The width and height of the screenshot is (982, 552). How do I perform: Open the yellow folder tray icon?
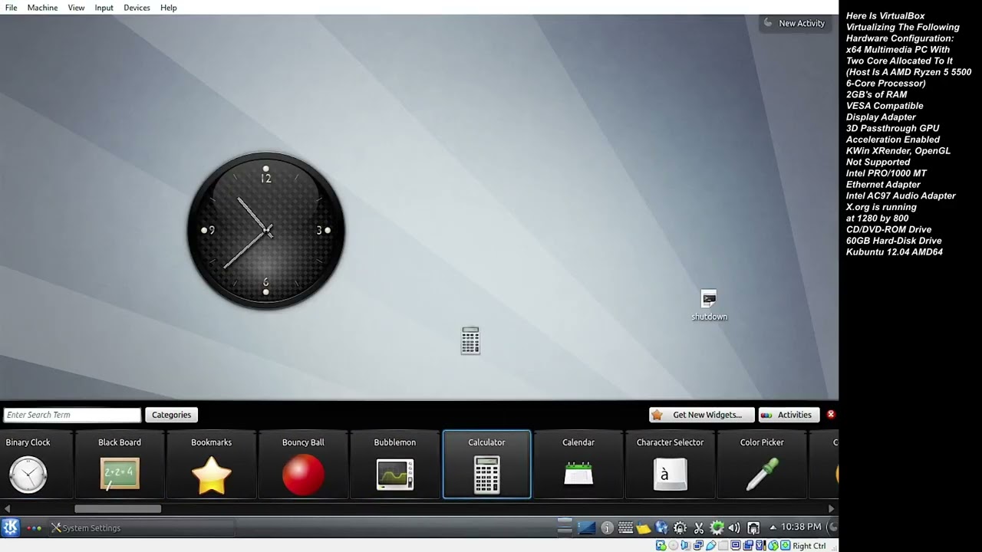[644, 527]
